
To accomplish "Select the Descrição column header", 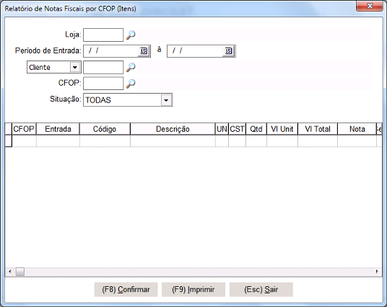I will 173,129.
